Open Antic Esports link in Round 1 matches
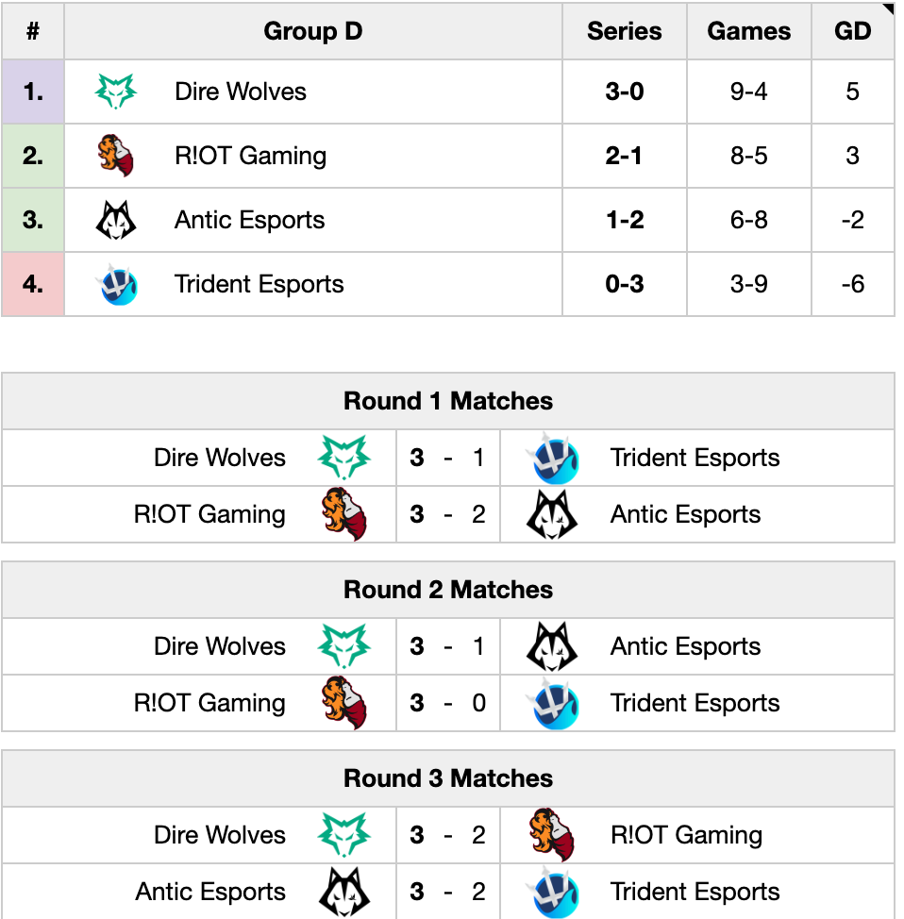This screenshot has width=904, height=919. (x=685, y=514)
